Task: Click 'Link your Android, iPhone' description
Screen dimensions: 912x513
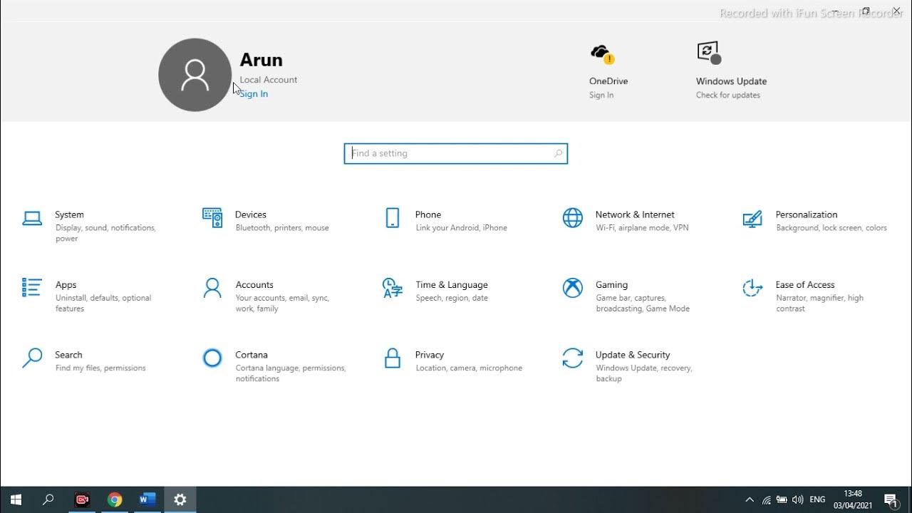Action: point(462,228)
